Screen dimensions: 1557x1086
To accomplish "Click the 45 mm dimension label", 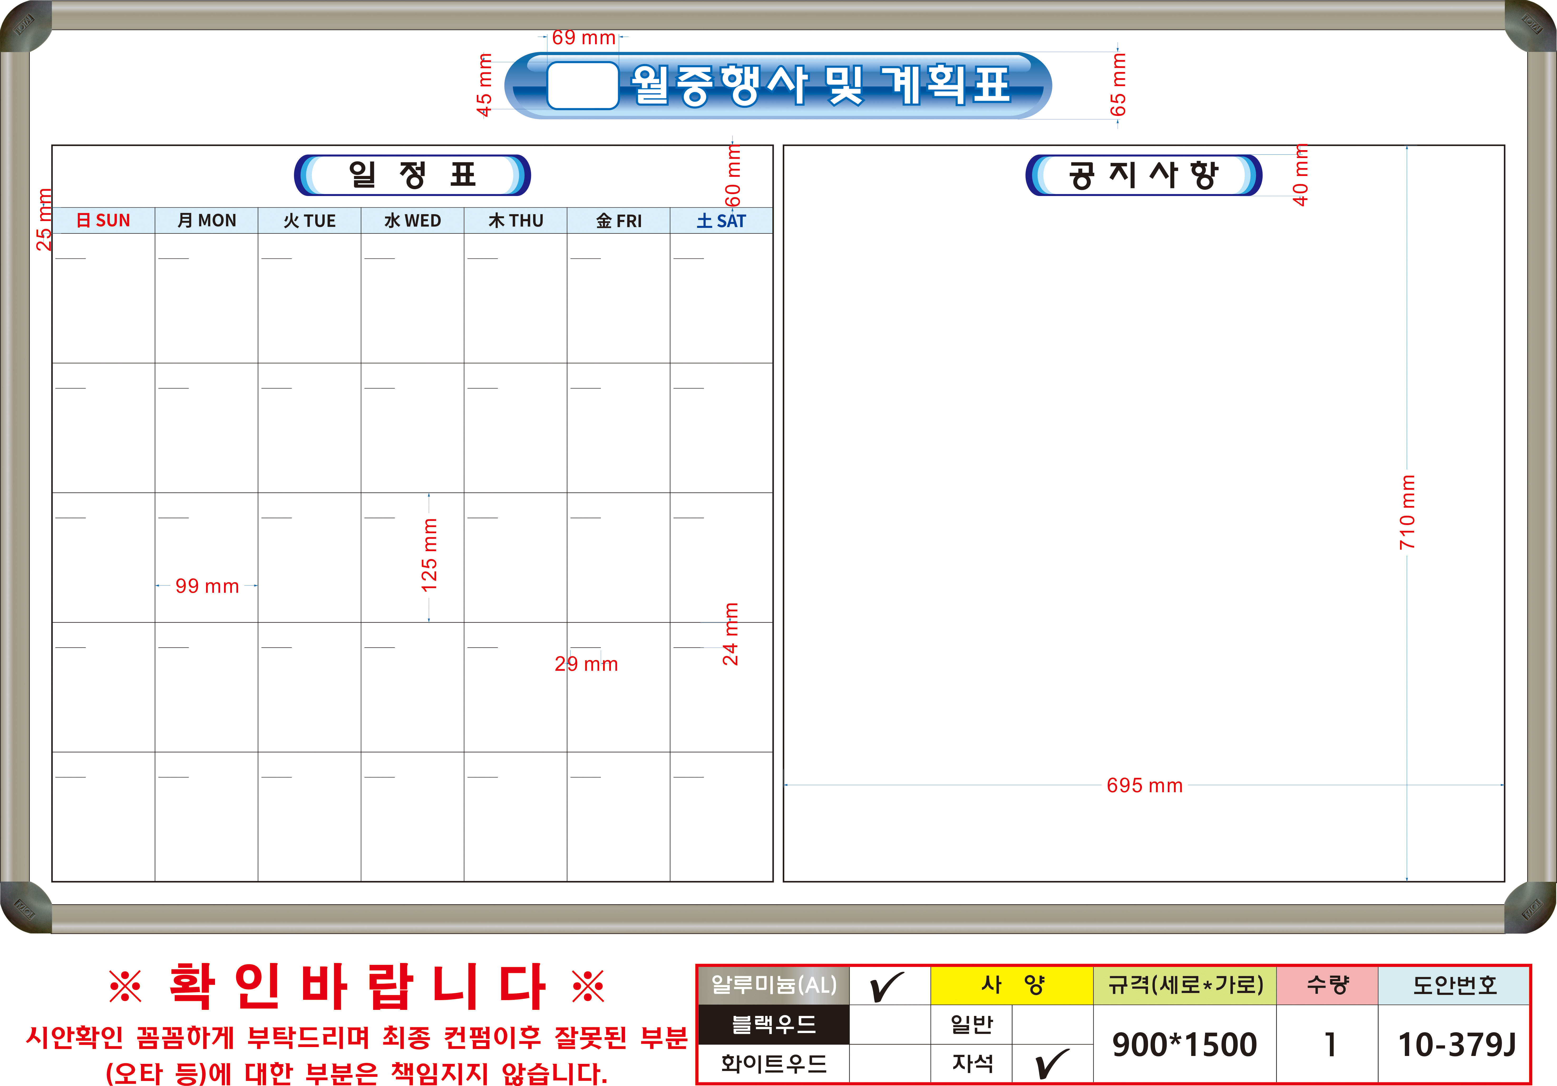I will point(484,85).
